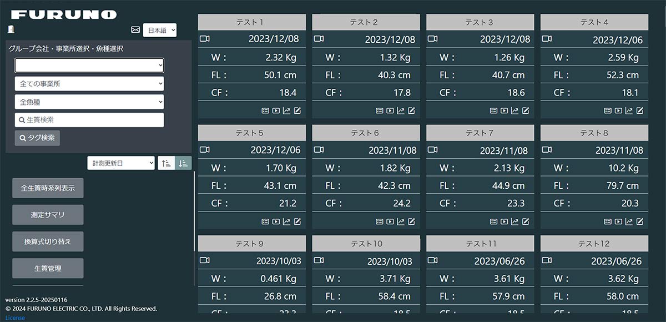Open the mail envelope icon
This screenshot has height=322, width=666.
tap(135, 30)
